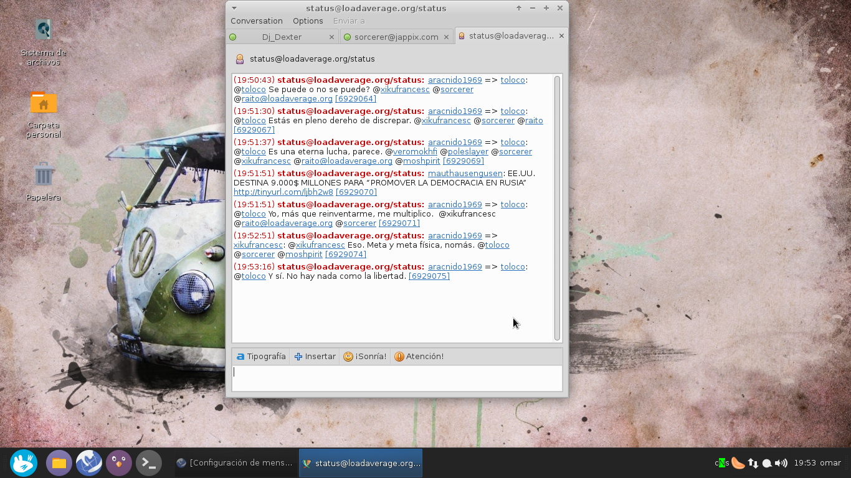Click raito@loadaverage.org link in 19:51:51 message
Viewport: 851px width, 478px height.
click(287, 223)
